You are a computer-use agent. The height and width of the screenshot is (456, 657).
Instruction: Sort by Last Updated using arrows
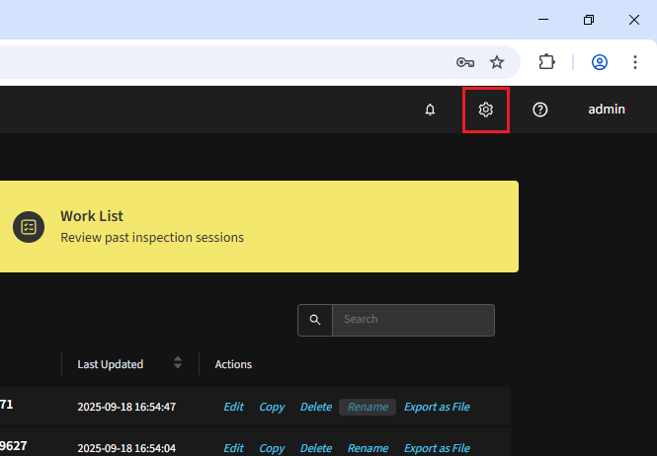tap(178, 363)
